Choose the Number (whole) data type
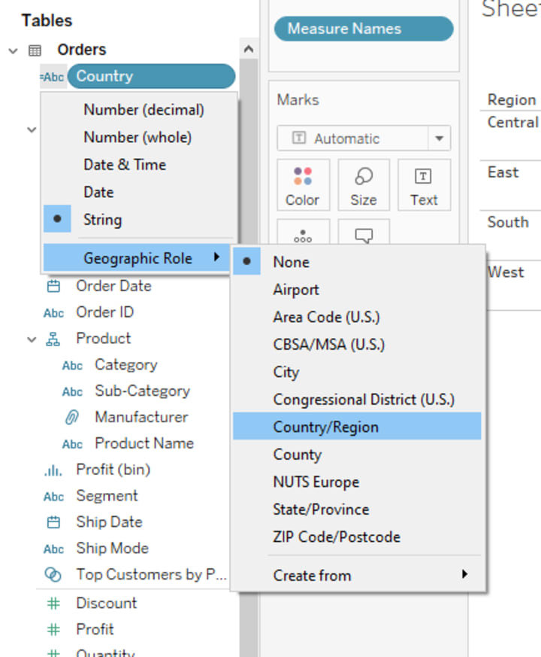 click(138, 137)
